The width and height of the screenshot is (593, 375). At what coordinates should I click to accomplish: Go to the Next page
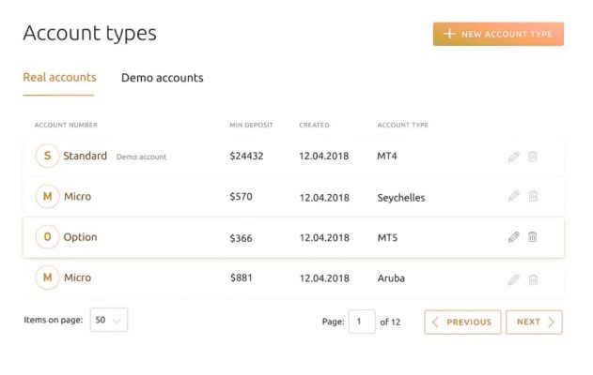coord(534,322)
